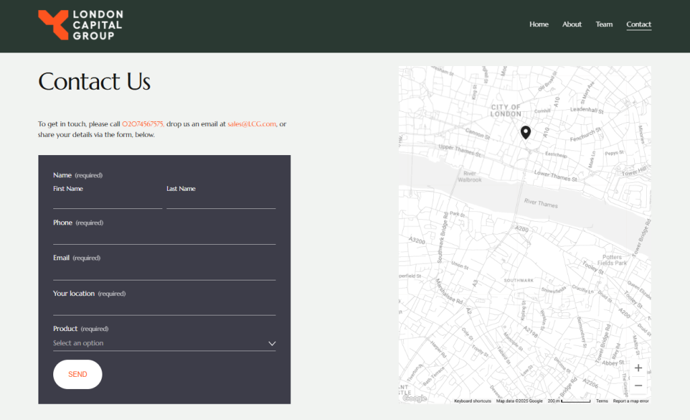Open the Product dropdown chevron
The image size is (690, 420).
click(272, 343)
